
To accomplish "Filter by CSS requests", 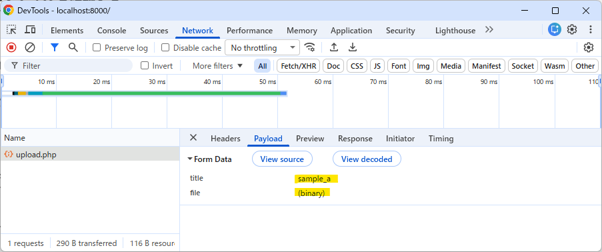I will coord(357,66).
